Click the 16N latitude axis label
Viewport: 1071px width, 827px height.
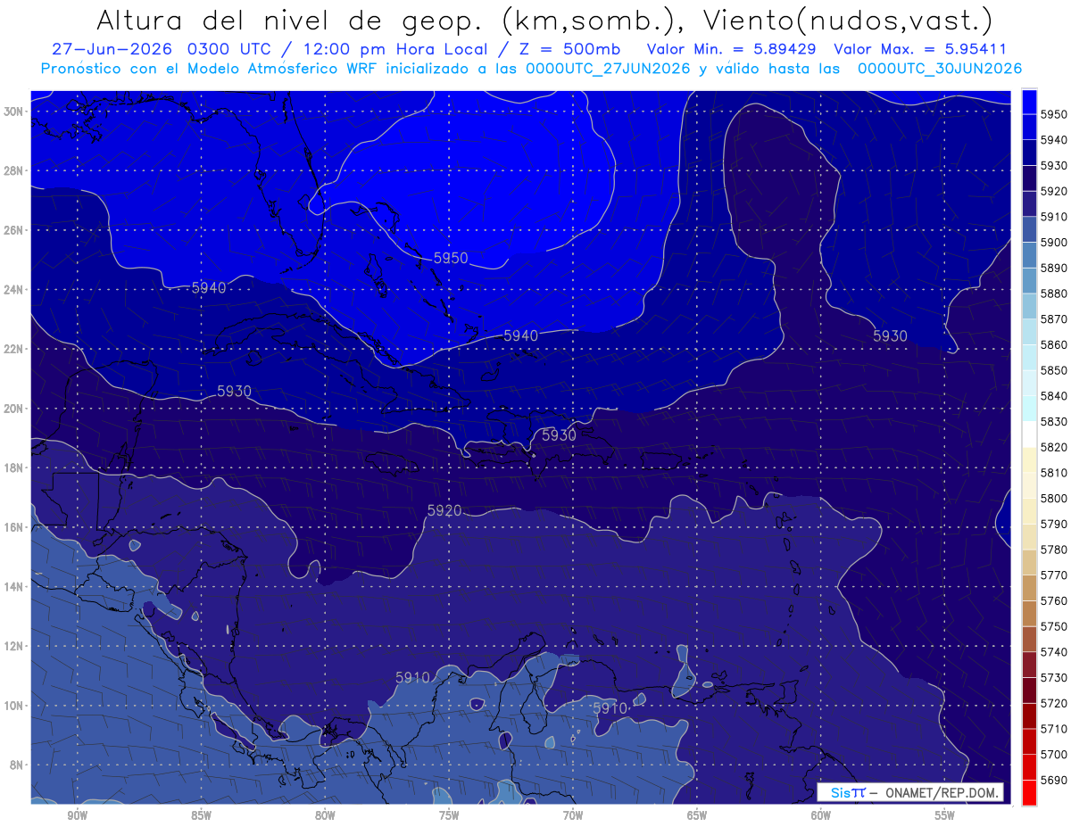point(14,527)
